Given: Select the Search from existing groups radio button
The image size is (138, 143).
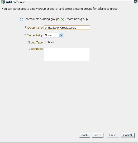Looking at the screenshot, I should click(21, 19).
